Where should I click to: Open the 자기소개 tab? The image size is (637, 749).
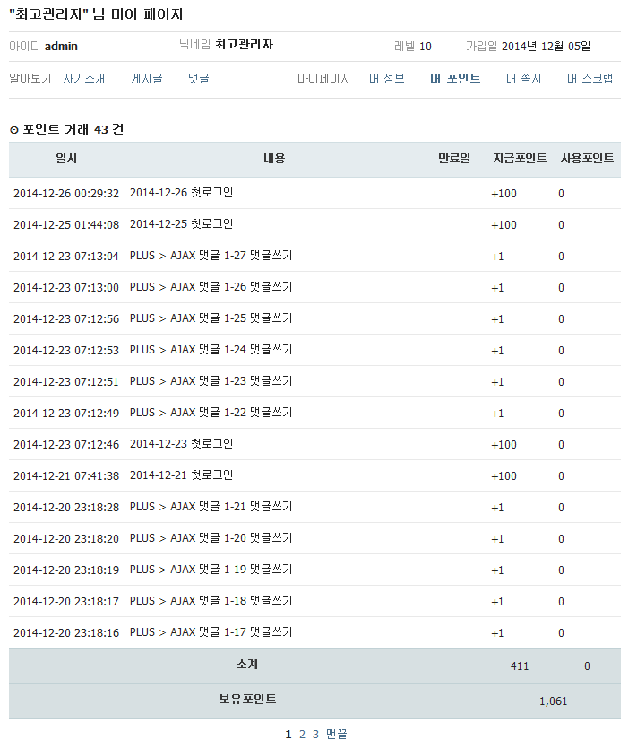[83, 79]
